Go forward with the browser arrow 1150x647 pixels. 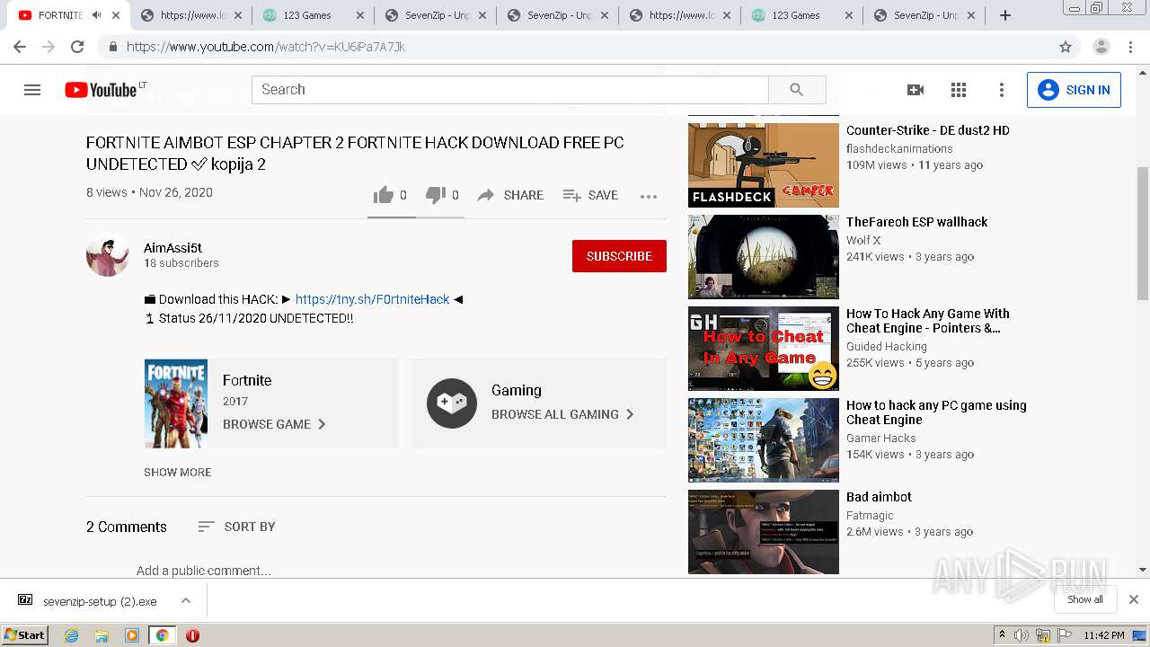pos(49,47)
